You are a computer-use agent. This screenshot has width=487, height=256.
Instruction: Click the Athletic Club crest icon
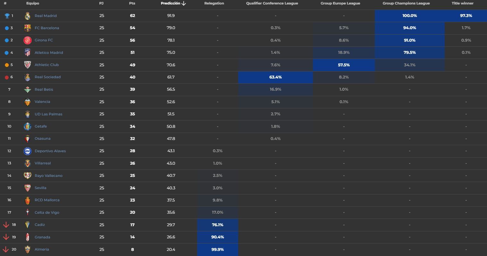[28, 65]
